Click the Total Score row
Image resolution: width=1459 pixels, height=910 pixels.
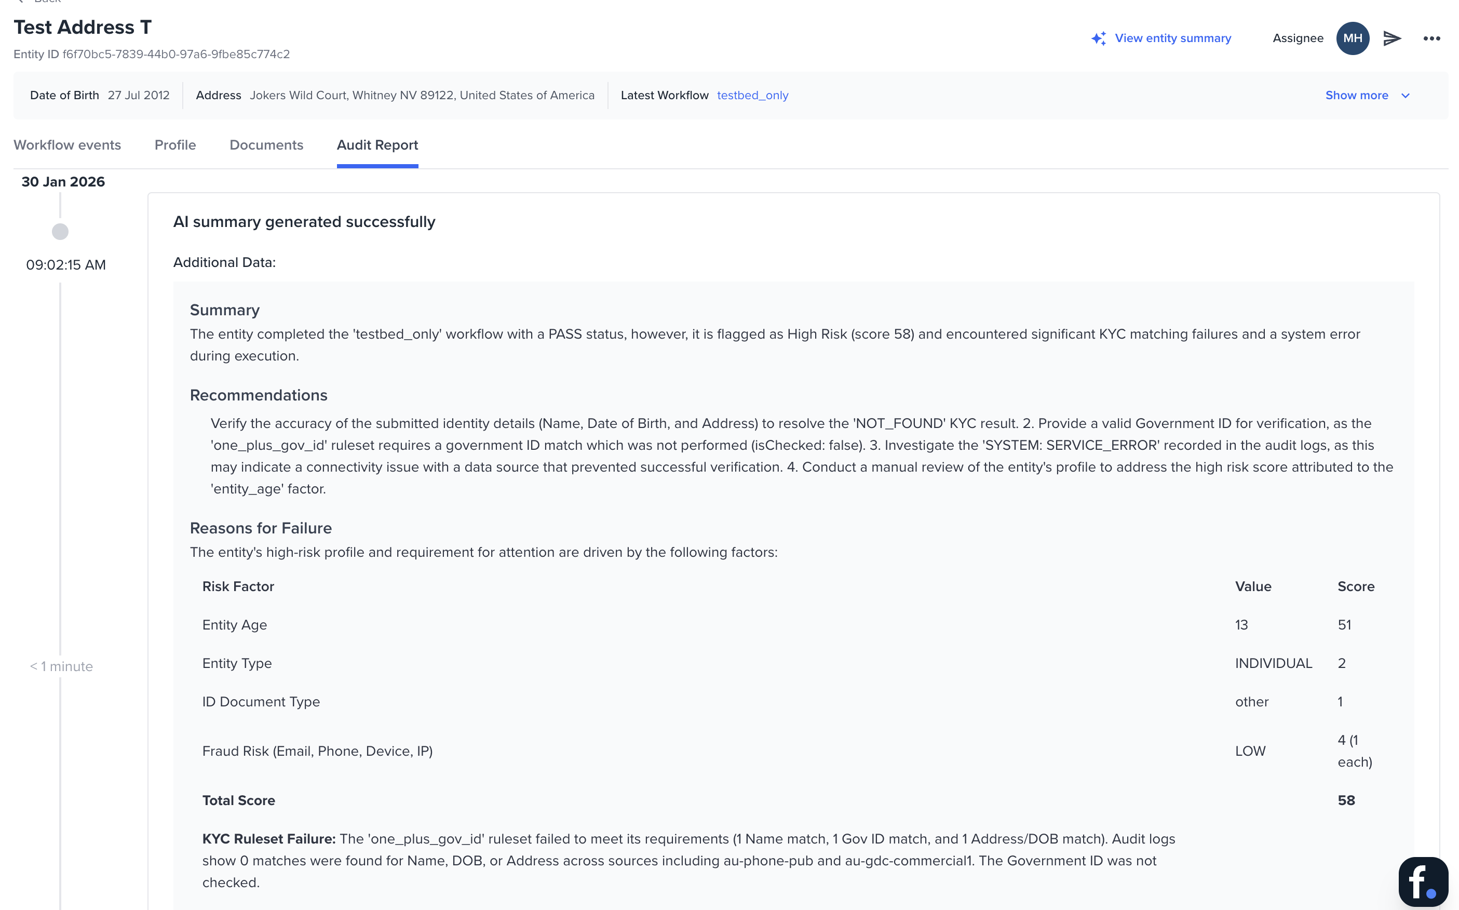click(238, 800)
